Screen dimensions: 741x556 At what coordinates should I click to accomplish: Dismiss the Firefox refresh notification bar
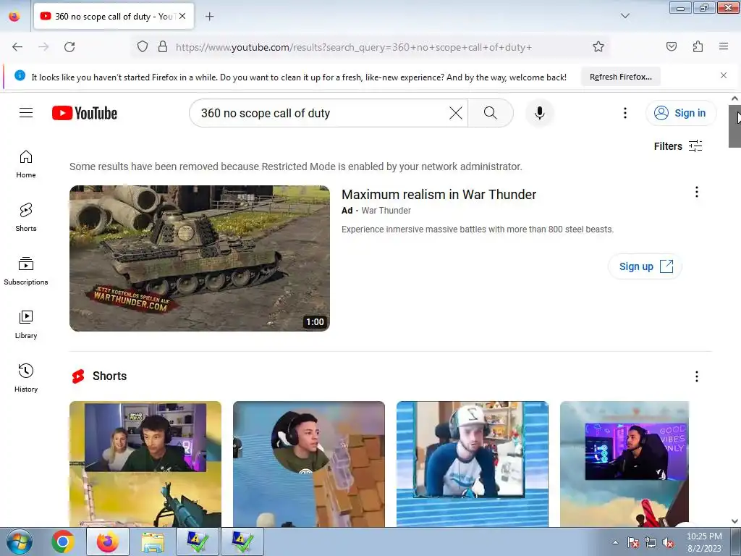(724, 75)
